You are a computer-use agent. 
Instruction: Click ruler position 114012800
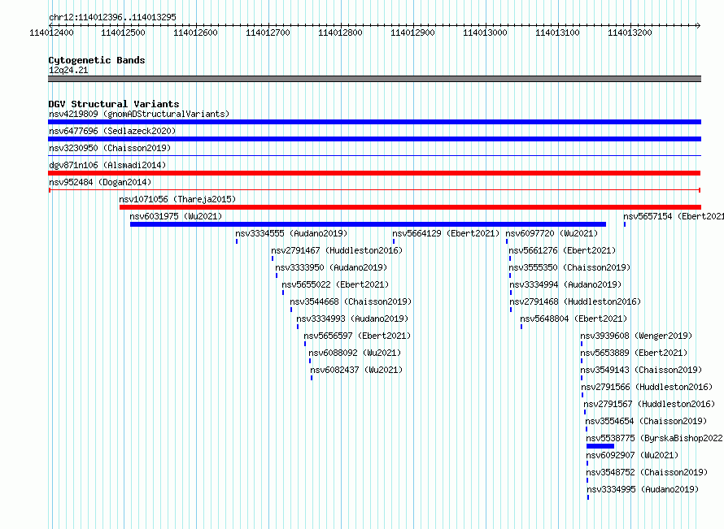coord(340,33)
